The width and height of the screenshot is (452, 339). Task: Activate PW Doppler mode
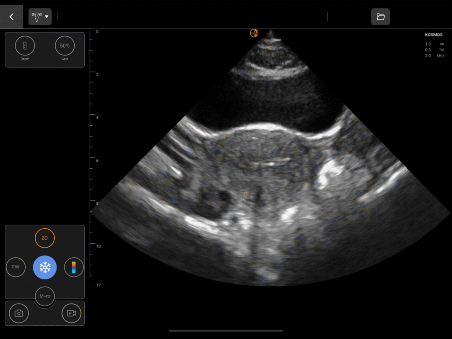point(15,267)
